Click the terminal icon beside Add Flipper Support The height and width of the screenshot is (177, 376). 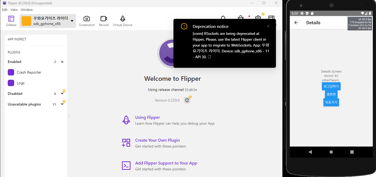pyautogui.click(x=126, y=166)
